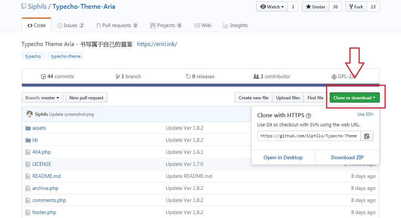The image size is (401, 218).
Task: Open the archive.php file
Action: [x=45, y=188]
